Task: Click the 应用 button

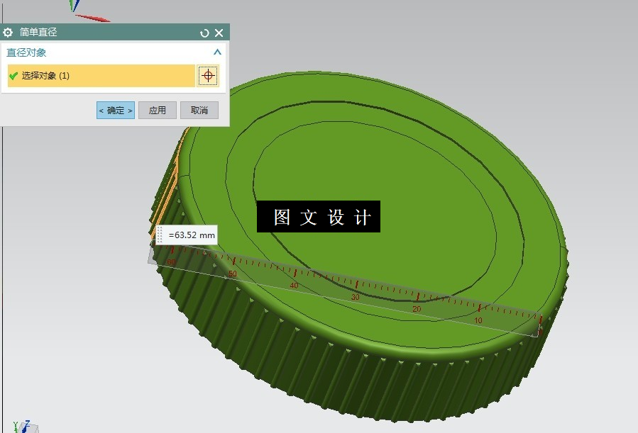Action: (x=158, y=110)
